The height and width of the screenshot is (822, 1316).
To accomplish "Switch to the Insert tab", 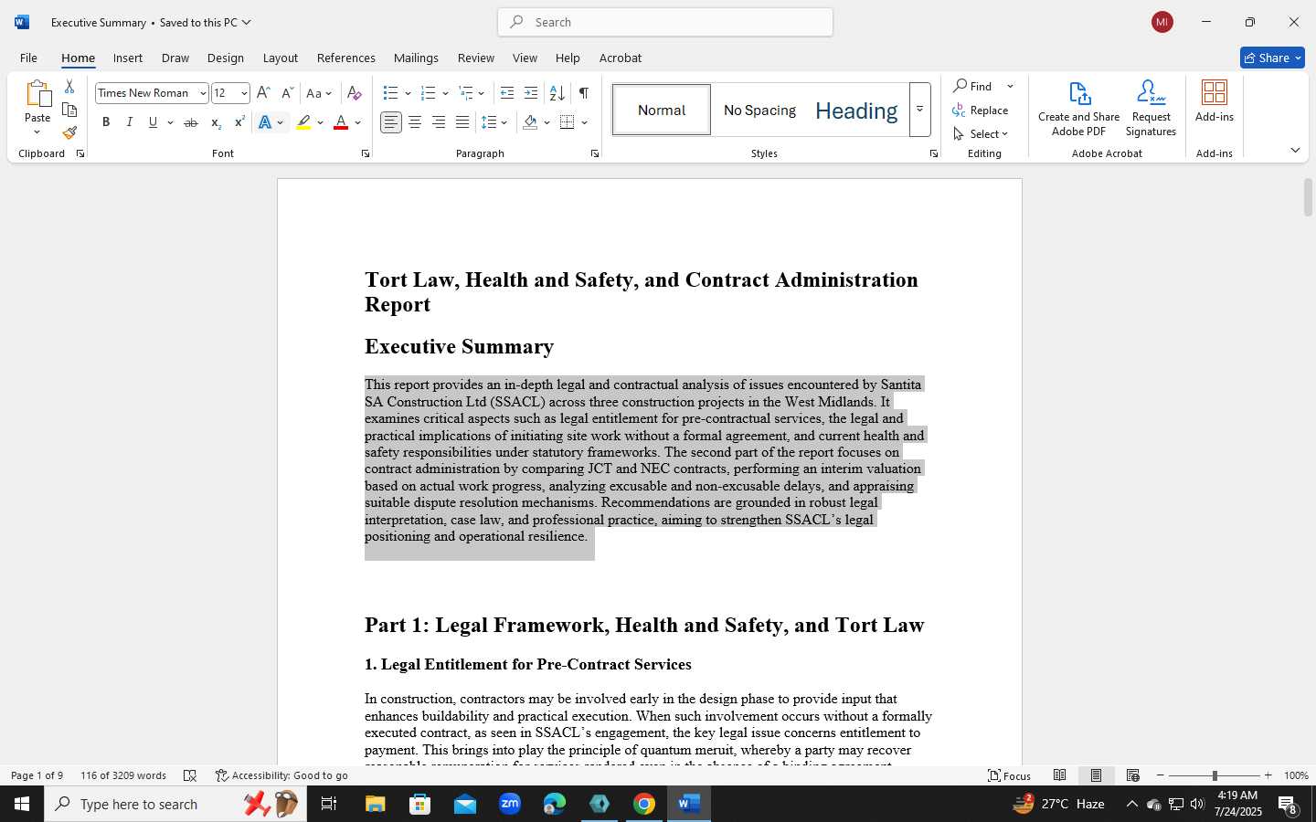I will point(128,58).
